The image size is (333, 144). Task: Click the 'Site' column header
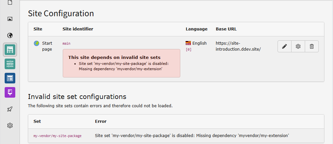point(38,29)
